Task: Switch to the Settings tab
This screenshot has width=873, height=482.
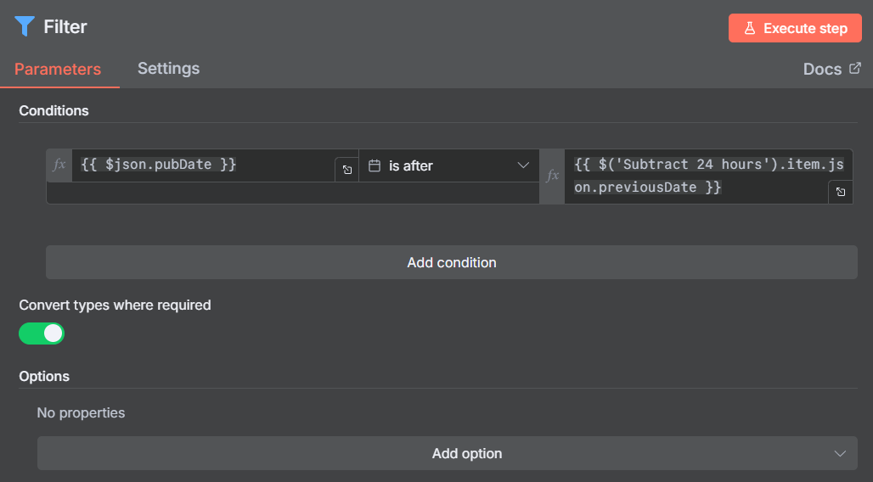Action: click(168, 69)
